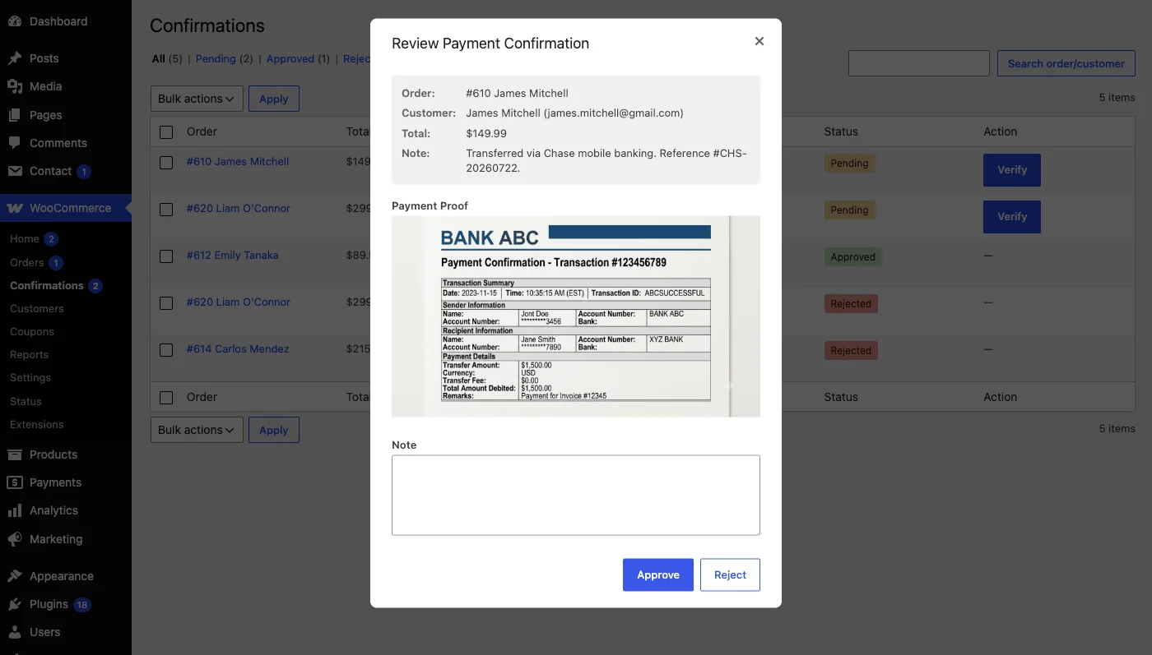
Task: Filter confirmations by Pending
Action: (x=216, y=59)
